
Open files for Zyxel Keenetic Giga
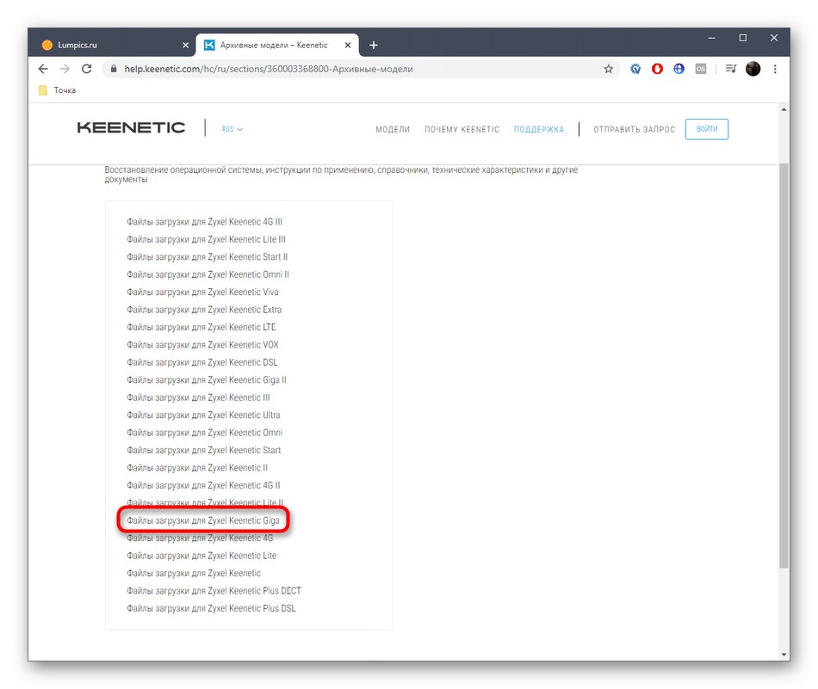(203, 520)
